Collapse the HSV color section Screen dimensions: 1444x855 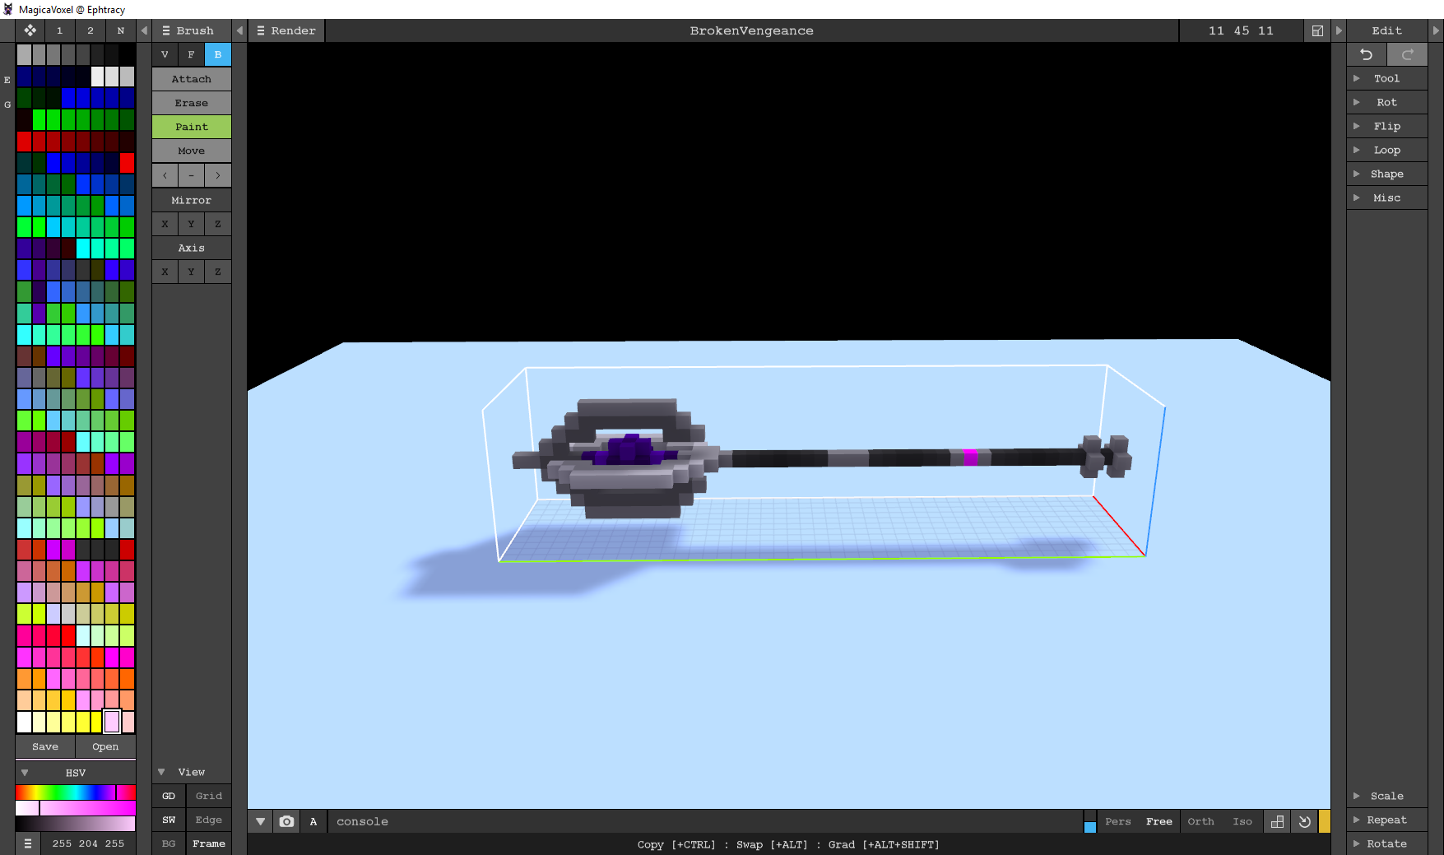pos(76,773)
